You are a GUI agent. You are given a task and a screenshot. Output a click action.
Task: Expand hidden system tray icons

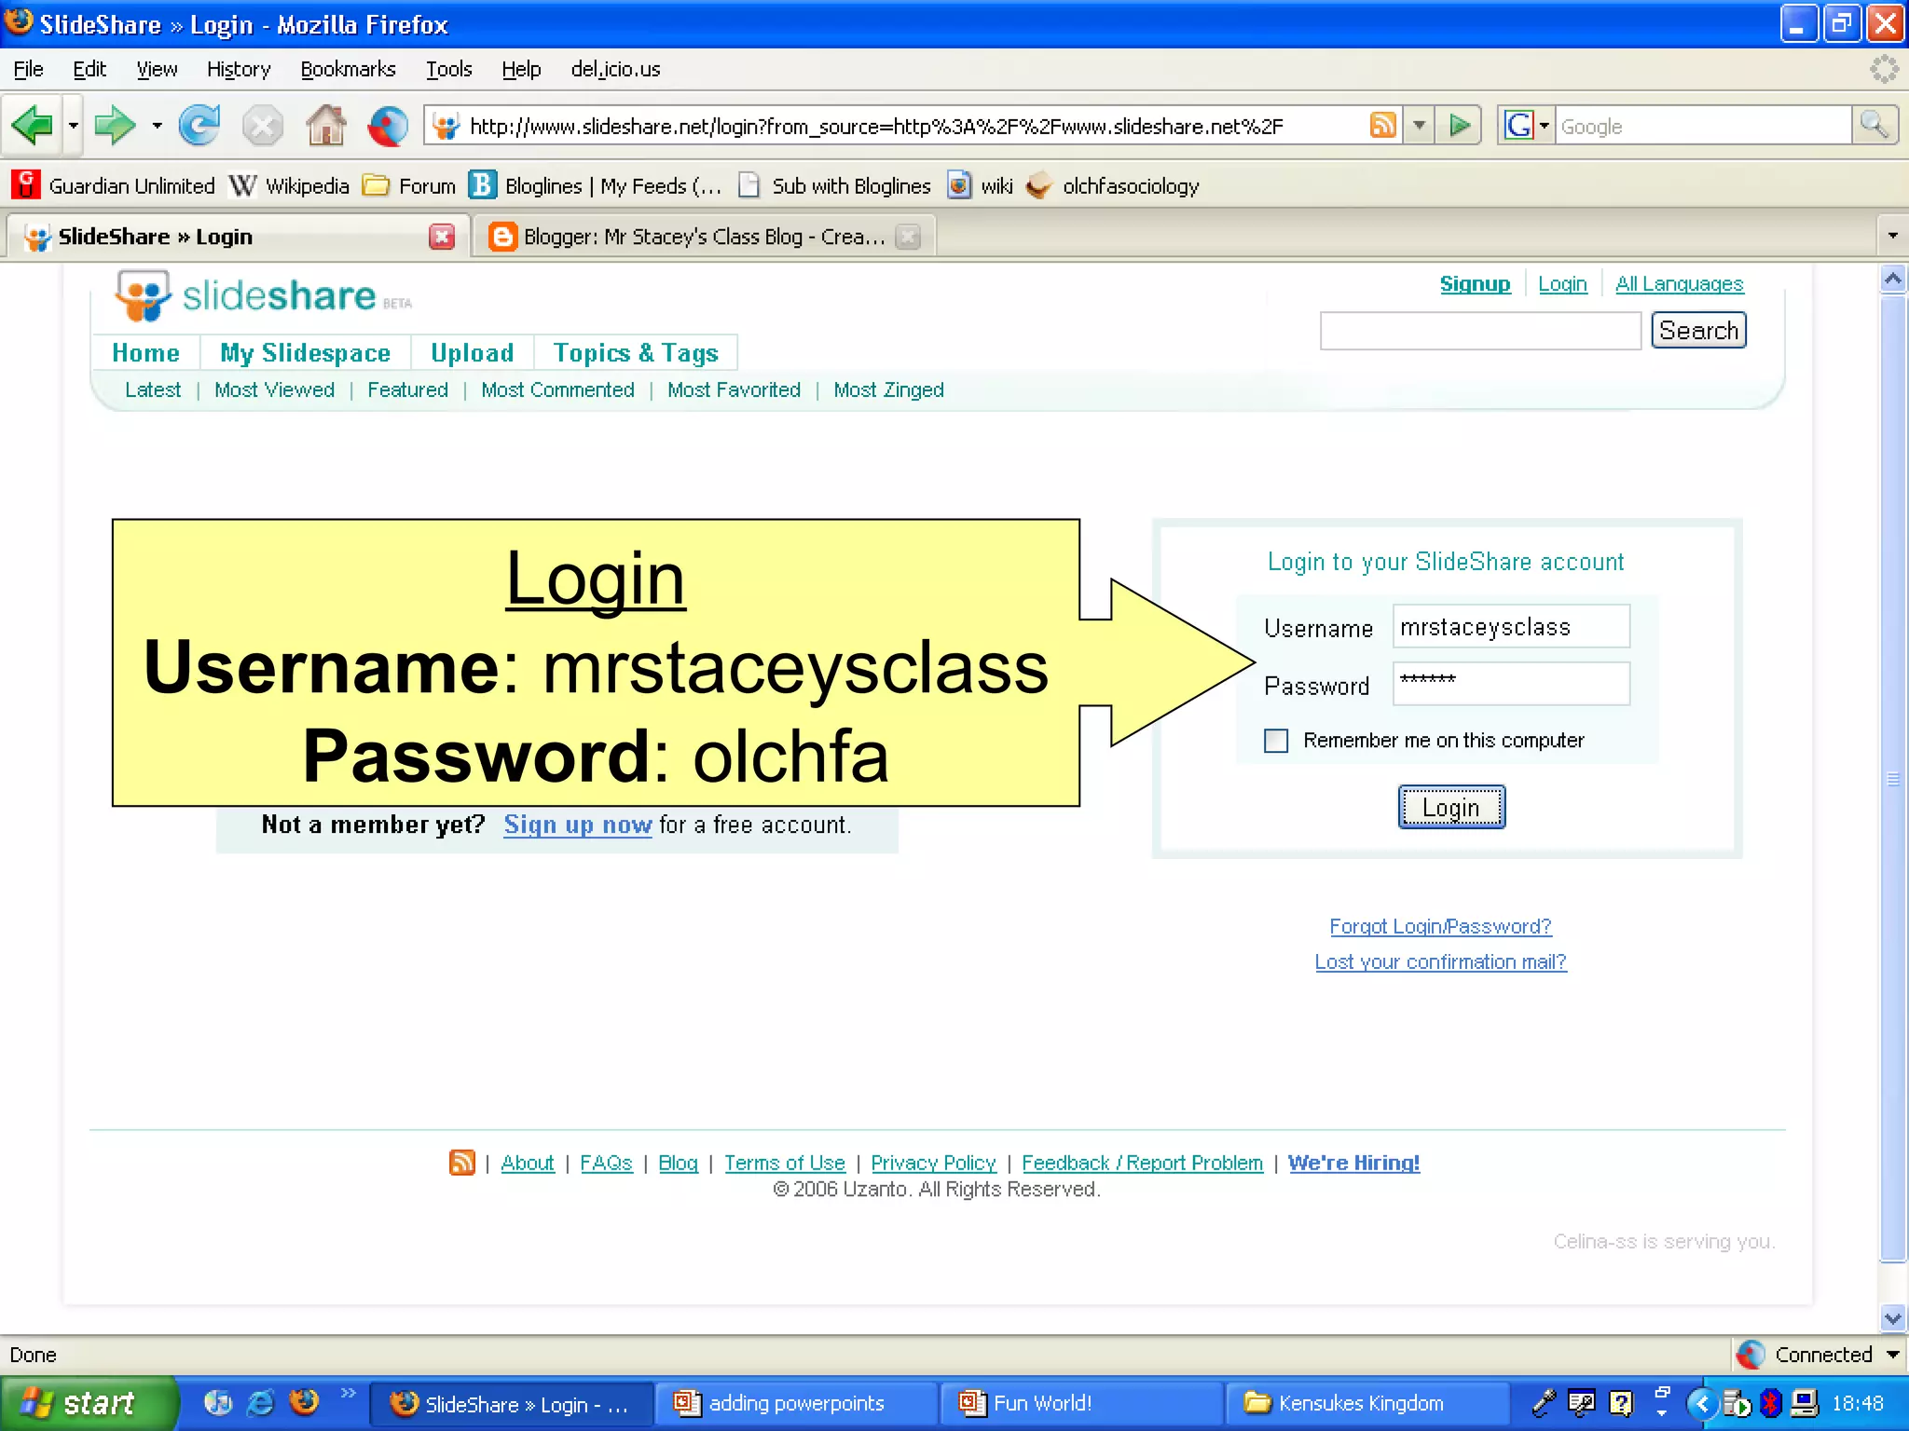(x=1701, y=1402)
